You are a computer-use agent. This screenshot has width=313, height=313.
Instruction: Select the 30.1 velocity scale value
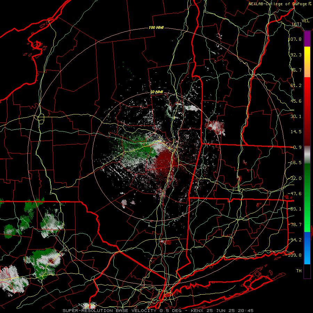296,117
